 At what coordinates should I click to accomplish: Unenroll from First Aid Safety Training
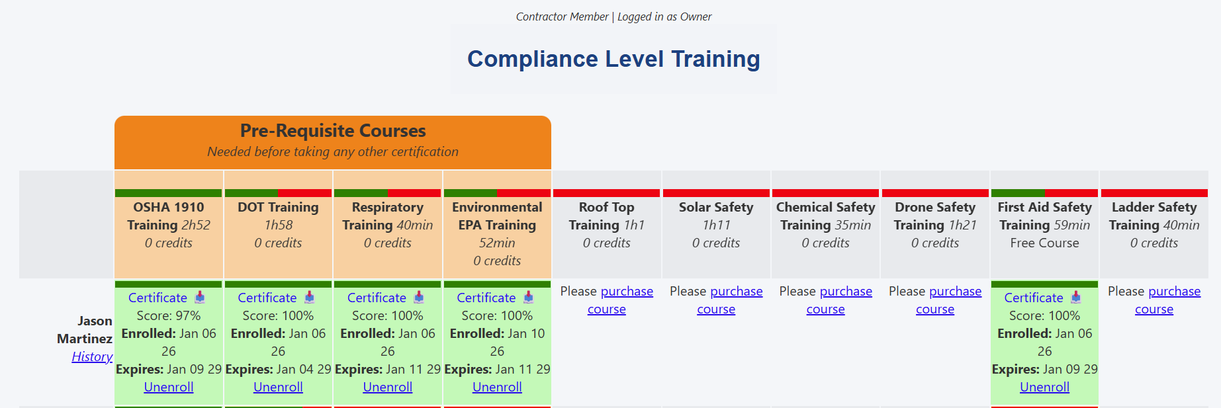tap(1044, 387)
